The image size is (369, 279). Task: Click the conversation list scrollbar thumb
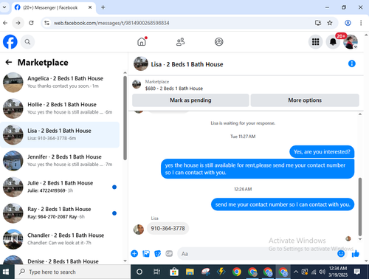pos(125,118)
